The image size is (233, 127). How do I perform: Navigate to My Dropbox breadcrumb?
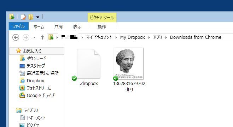coord(133,37)
